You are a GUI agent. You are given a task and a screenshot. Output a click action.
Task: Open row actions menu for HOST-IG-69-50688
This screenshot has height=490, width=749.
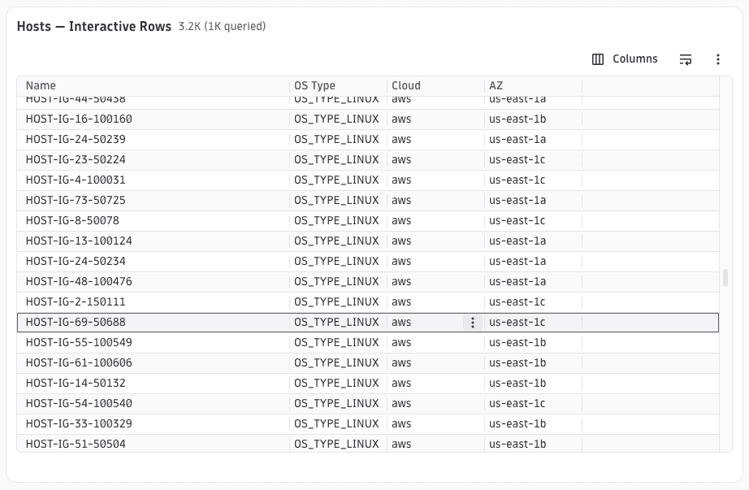coord(473,323)
